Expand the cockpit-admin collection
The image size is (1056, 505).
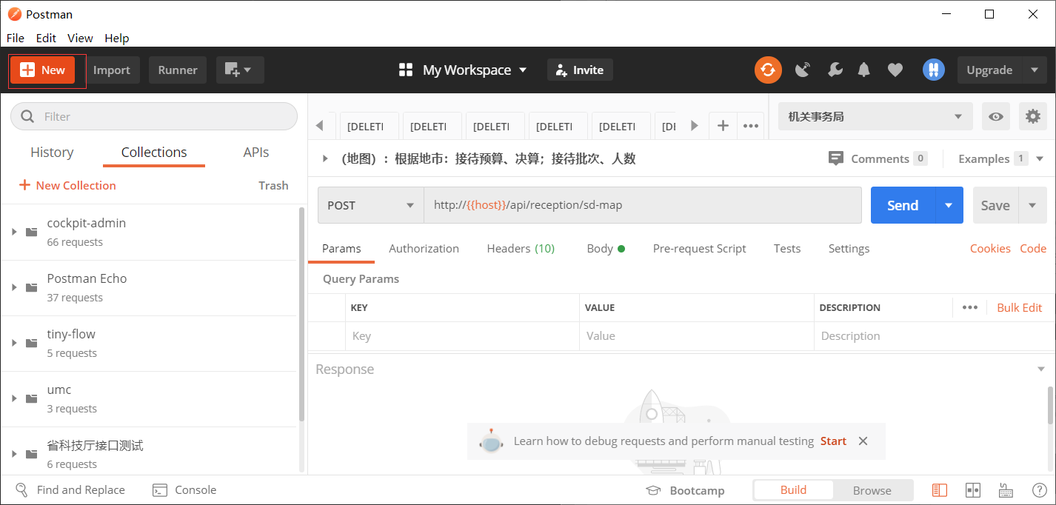14,232
